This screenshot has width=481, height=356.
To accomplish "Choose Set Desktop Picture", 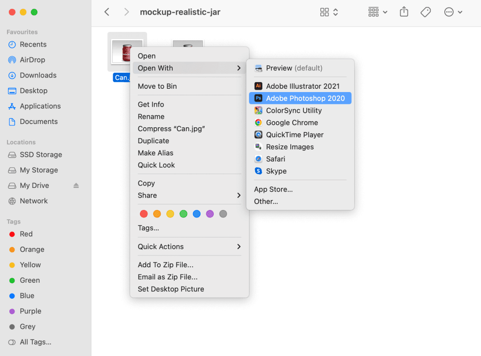I will (190, 289).
